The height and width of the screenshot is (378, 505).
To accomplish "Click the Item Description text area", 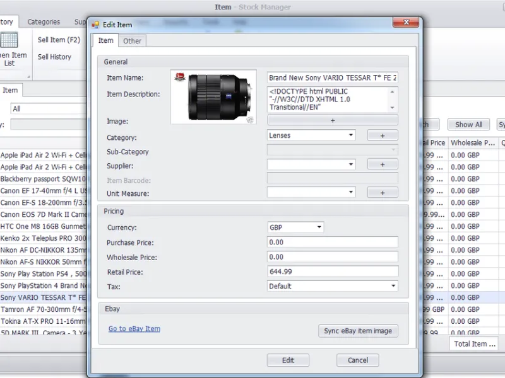I will point(328,100).
